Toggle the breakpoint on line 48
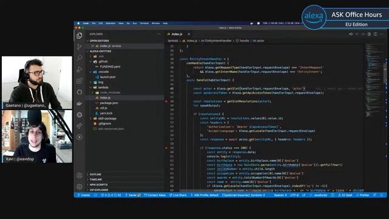The width and height of the screenshot is (389, 219). click(167, 102)
